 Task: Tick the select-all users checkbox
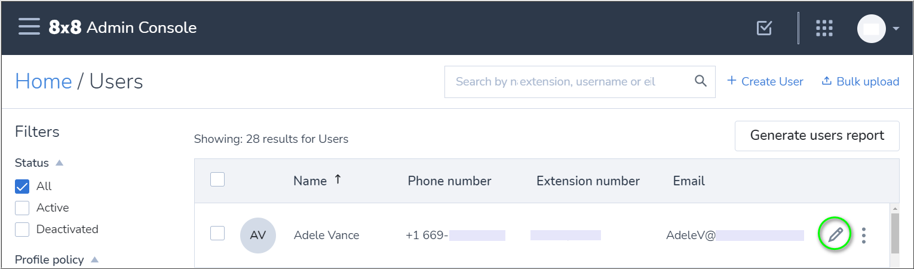point(217,179)
